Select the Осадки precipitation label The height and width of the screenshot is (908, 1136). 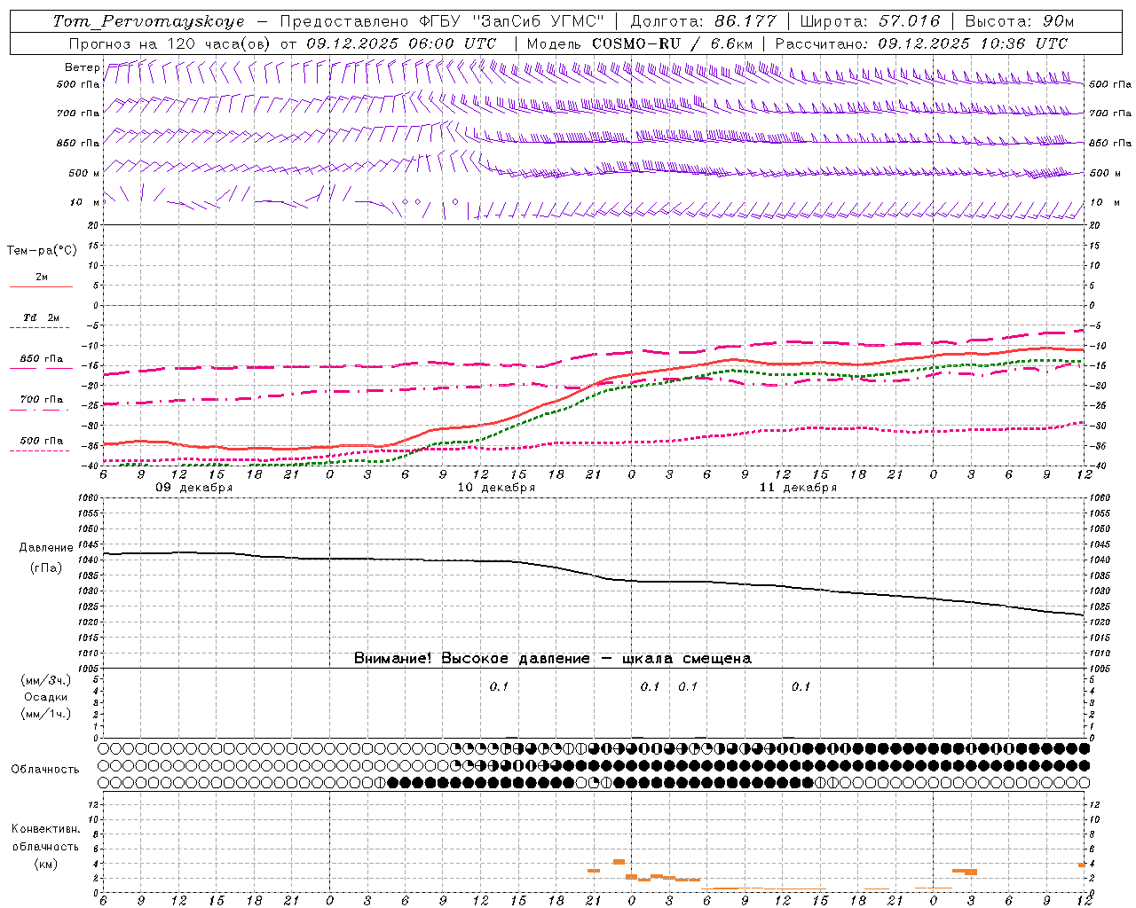pos(46,697)
